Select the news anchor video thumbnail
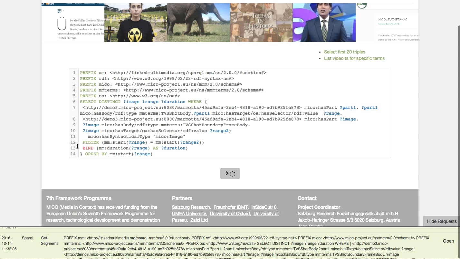 tap(324, 23)
